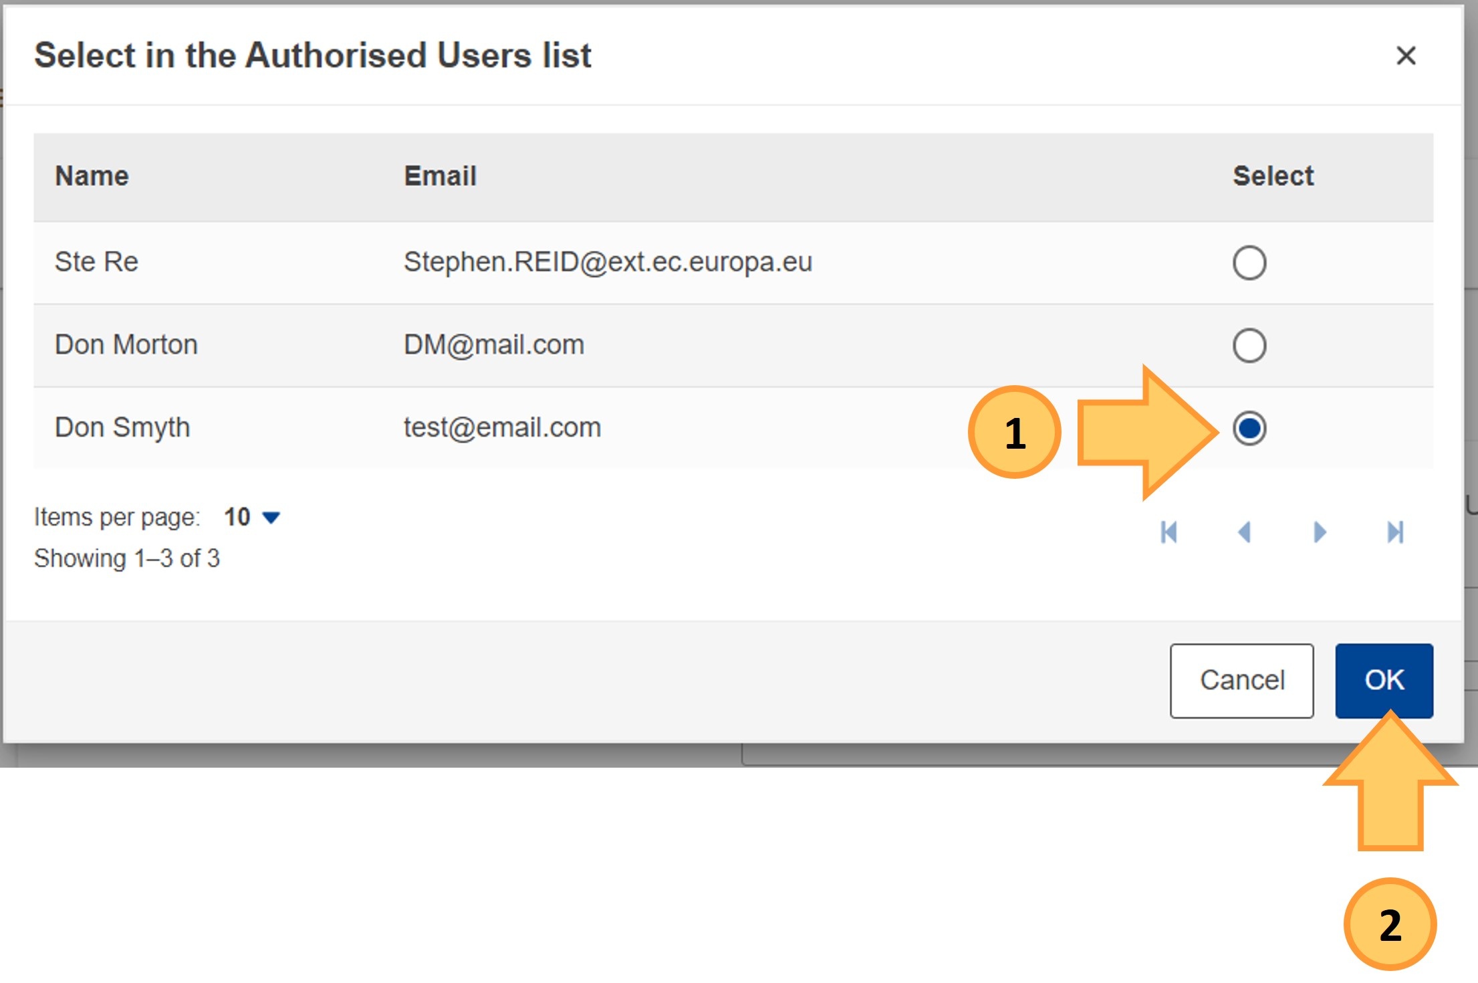The image size is (1478, 983).
Task: Click the dialog title Select in the Authorised Users list
Action: (x=313, y=55)
